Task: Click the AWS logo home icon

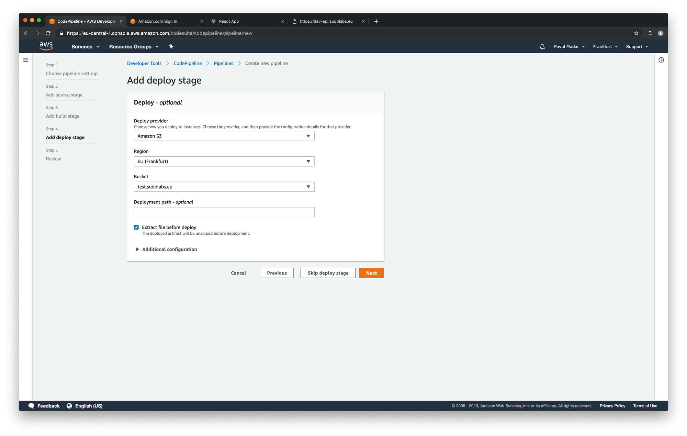Action: [46, 46]
